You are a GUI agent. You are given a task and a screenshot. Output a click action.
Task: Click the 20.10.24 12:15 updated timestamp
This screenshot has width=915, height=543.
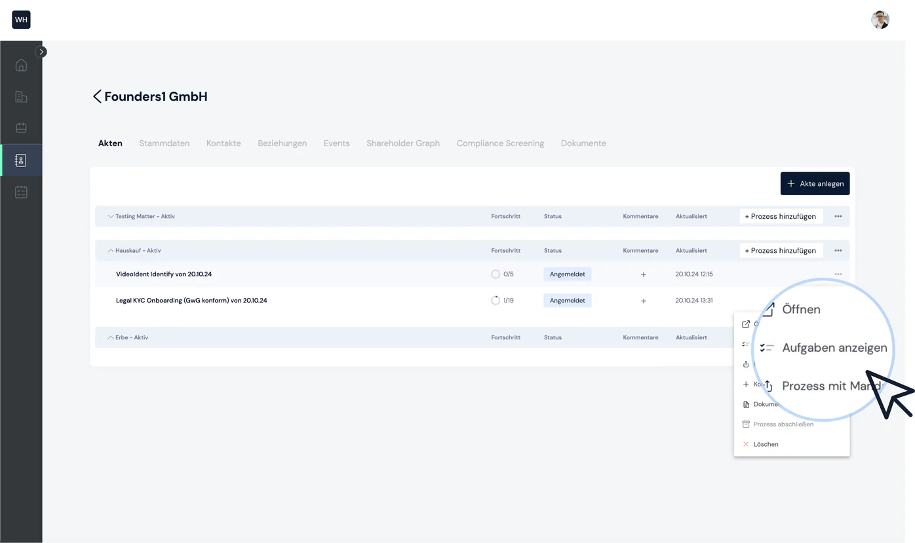(693, 274)
